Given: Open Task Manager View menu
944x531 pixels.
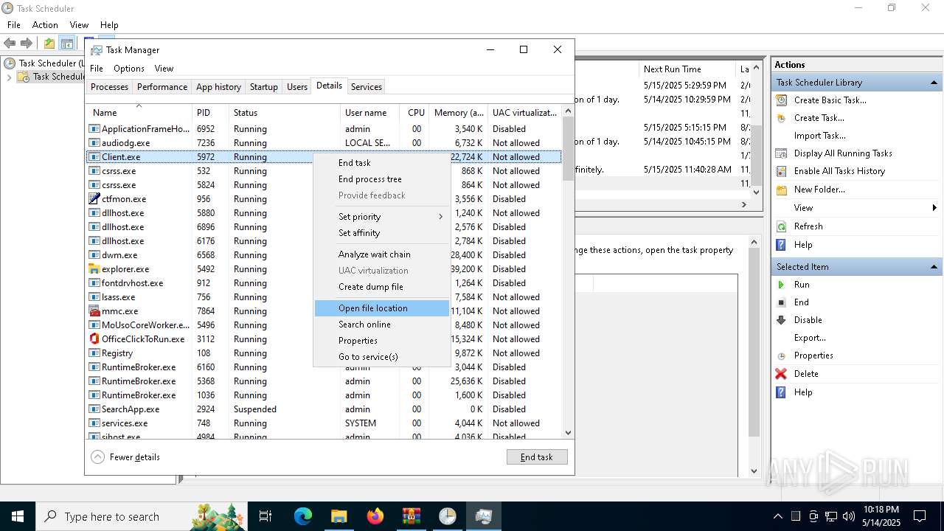Looking at the screenshot, I should click(x=164, y=69).
